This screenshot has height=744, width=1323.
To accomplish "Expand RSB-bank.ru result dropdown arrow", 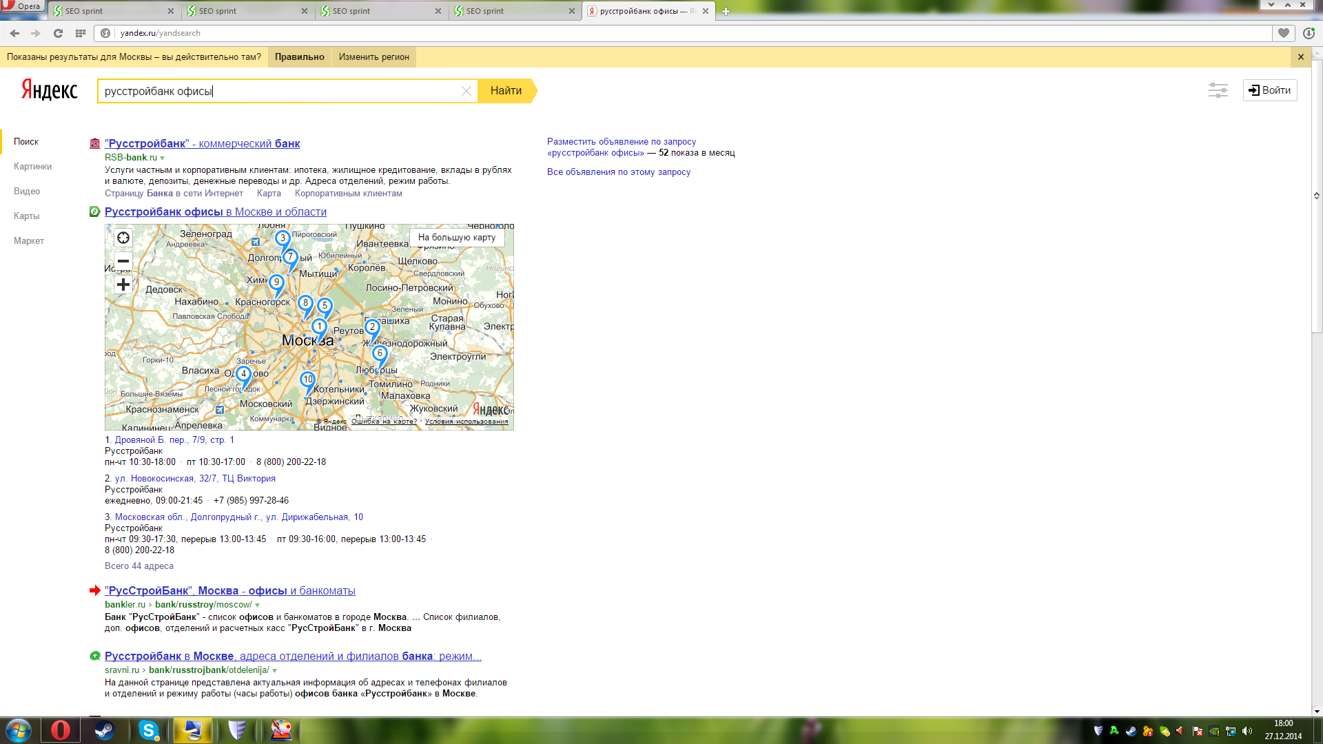I will (163, 158).
